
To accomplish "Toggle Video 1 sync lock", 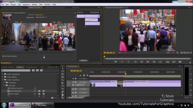I will [x=76, y=82].
